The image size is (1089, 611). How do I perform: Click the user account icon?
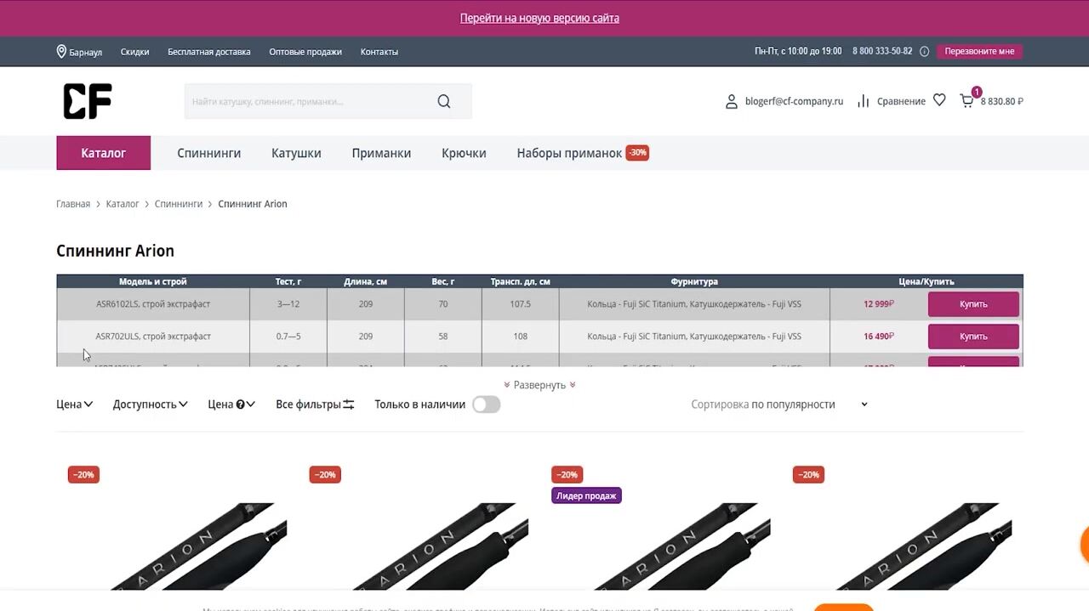pyautogui.click(x=732, y=102)
